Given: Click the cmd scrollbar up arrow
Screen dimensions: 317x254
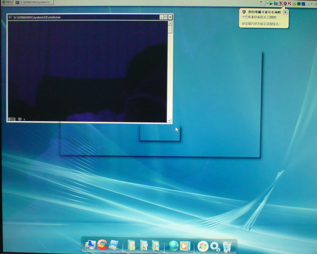Looking at the screenshot, I should coord(170,23).
